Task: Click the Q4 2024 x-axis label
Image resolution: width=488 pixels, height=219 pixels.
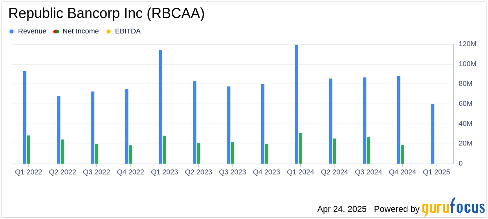Action: click(402, 172)
